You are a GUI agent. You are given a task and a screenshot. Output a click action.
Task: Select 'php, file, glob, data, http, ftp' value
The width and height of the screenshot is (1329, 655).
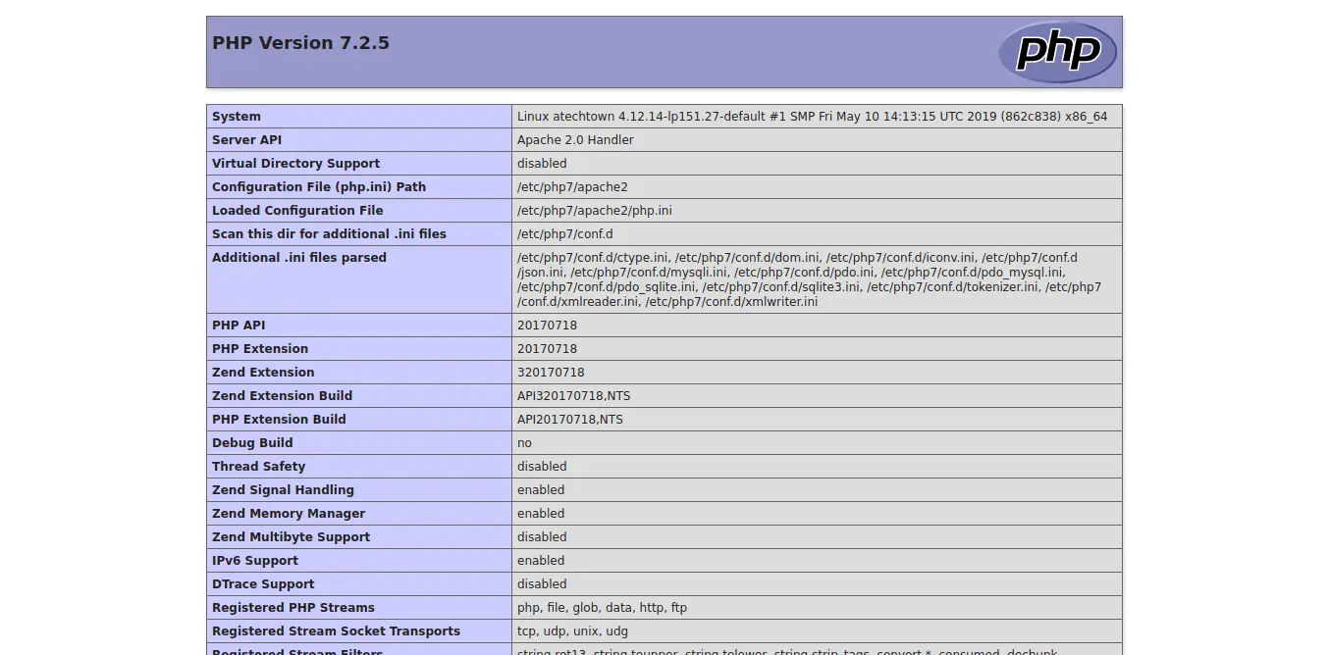602,608
